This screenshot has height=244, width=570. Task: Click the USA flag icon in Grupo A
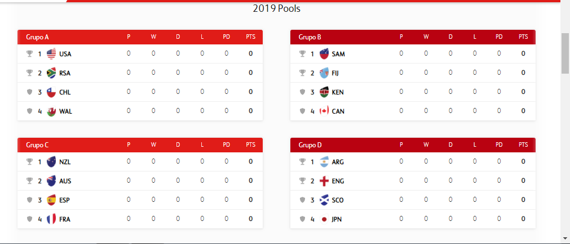click(x=51, y=53)
